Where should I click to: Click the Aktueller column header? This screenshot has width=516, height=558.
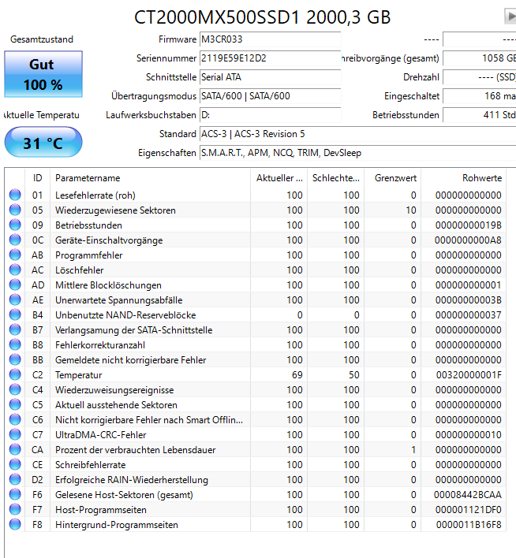click(x=279, y=178)
